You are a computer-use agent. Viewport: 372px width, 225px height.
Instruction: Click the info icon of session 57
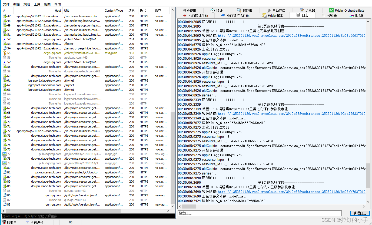pyautogui.click(x=5, y=62)
